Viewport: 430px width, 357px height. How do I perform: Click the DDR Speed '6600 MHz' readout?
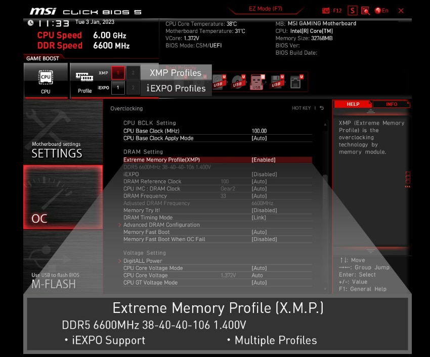tap(111, 46)
